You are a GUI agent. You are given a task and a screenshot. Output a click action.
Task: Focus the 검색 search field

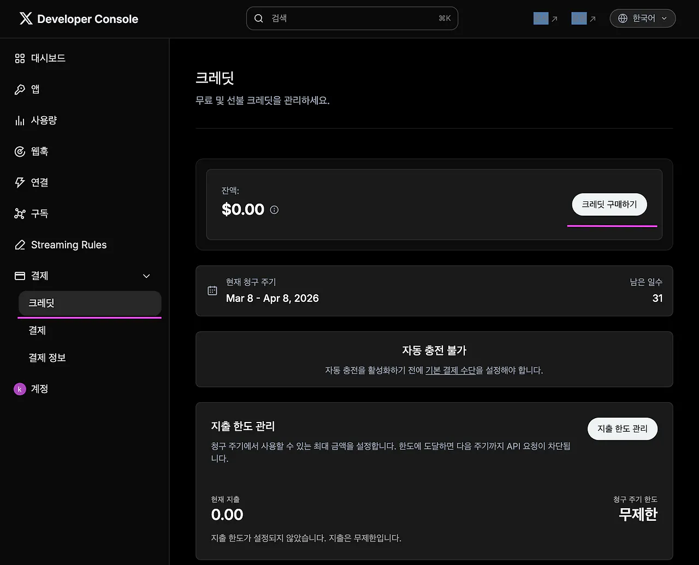(352, 19)
